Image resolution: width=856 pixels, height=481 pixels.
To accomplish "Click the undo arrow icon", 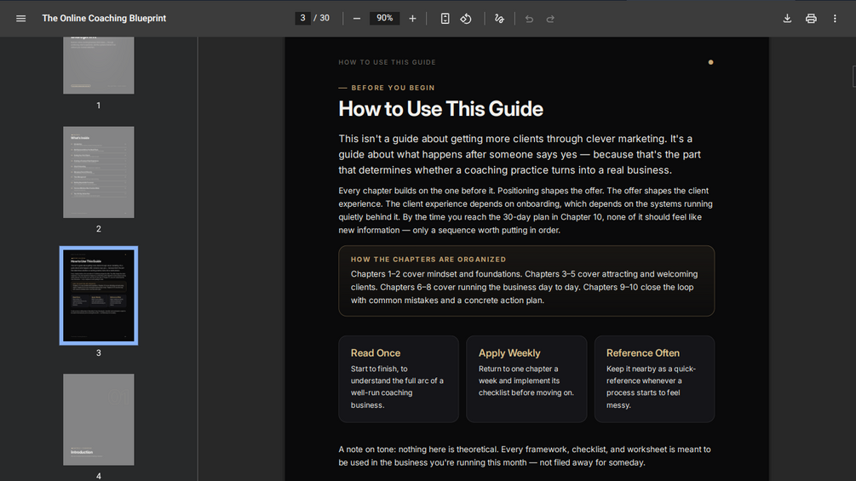I will 529,19.
